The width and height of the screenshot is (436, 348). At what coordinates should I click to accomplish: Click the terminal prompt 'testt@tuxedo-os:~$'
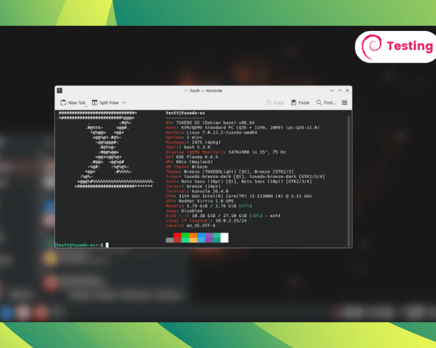[x=80, y=245]
